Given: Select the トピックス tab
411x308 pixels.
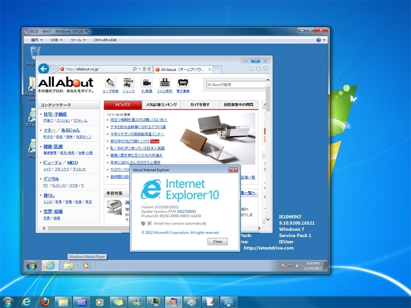Looking at the screenshot, I should [123, 105].
